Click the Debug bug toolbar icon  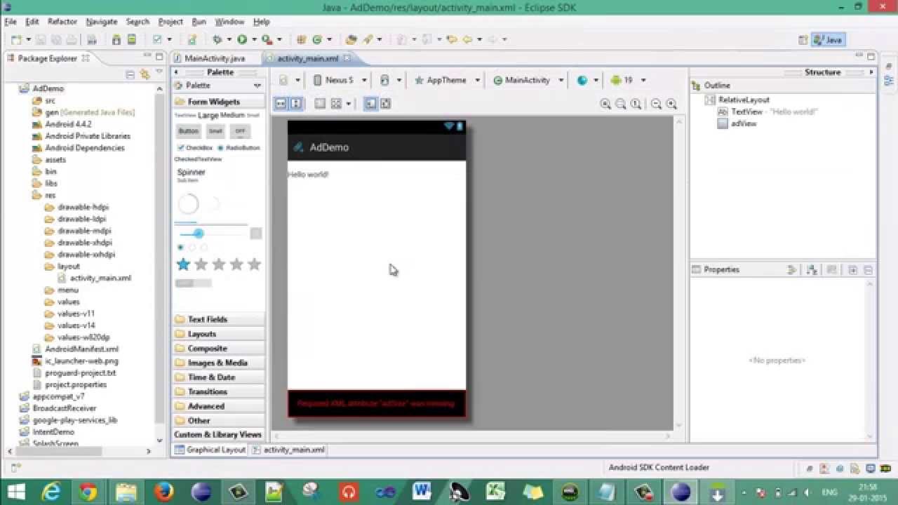pos(217,40)
